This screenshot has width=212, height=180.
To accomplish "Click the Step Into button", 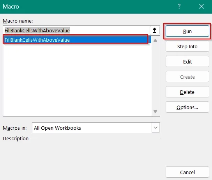I will pos(187,46).
